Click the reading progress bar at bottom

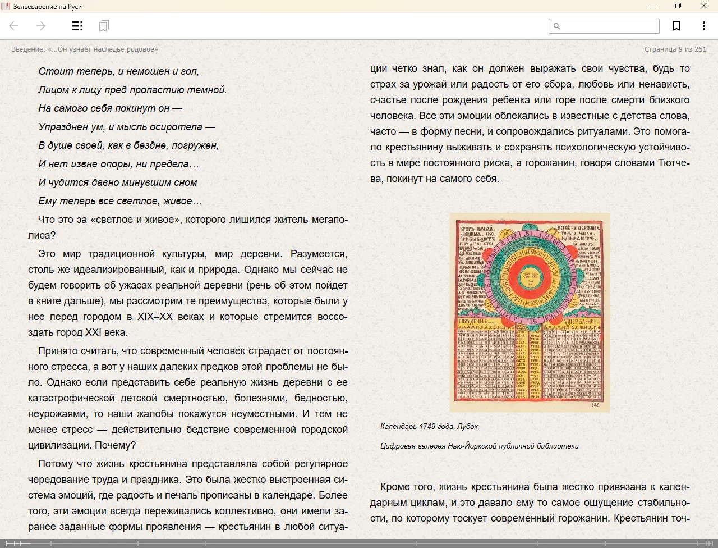[x=359, y=544]
